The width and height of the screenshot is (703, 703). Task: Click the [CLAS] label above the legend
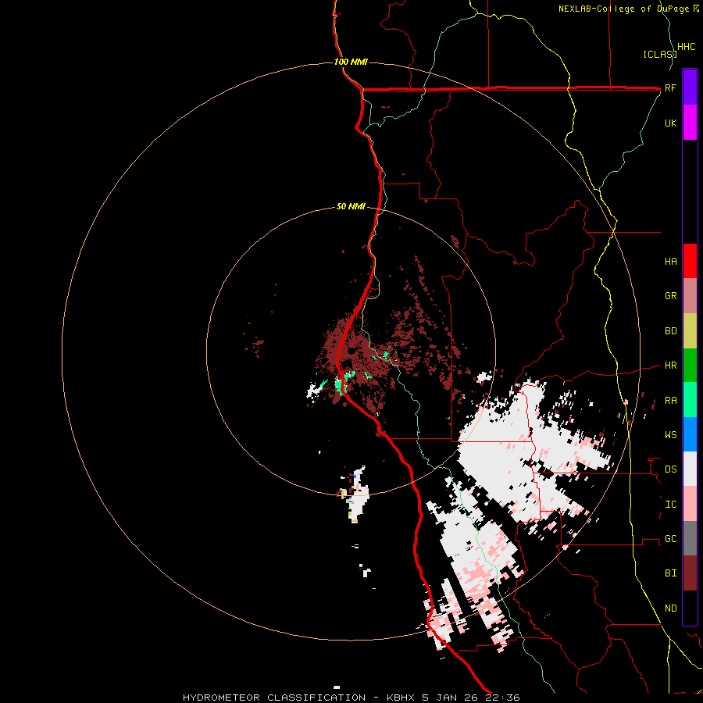point(660,54)
